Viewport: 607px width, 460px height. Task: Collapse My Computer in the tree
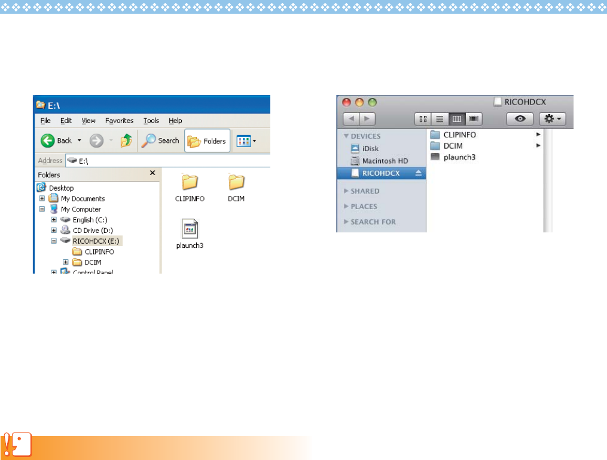point(42,209)
